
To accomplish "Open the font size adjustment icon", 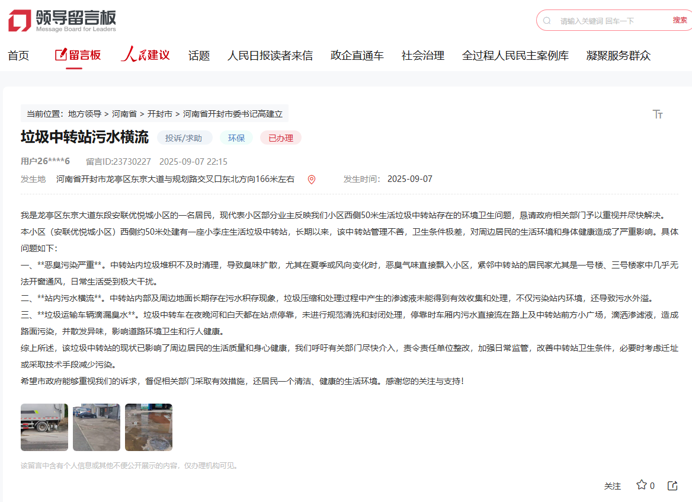I will pos(658,114).
